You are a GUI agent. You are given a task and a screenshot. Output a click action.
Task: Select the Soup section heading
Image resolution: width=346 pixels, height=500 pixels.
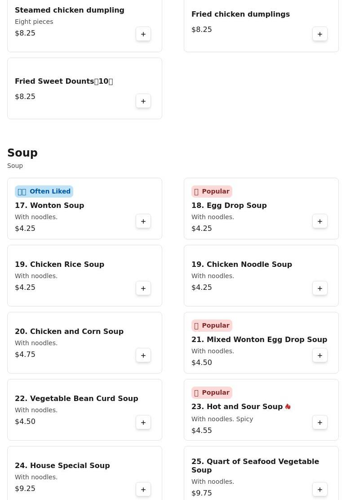point(22,153)
